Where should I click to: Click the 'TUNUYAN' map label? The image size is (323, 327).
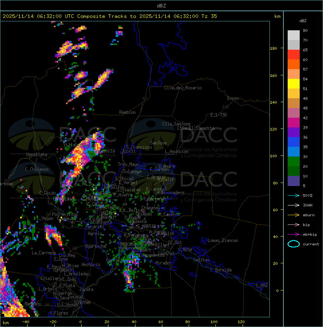[x=82, y=303]
